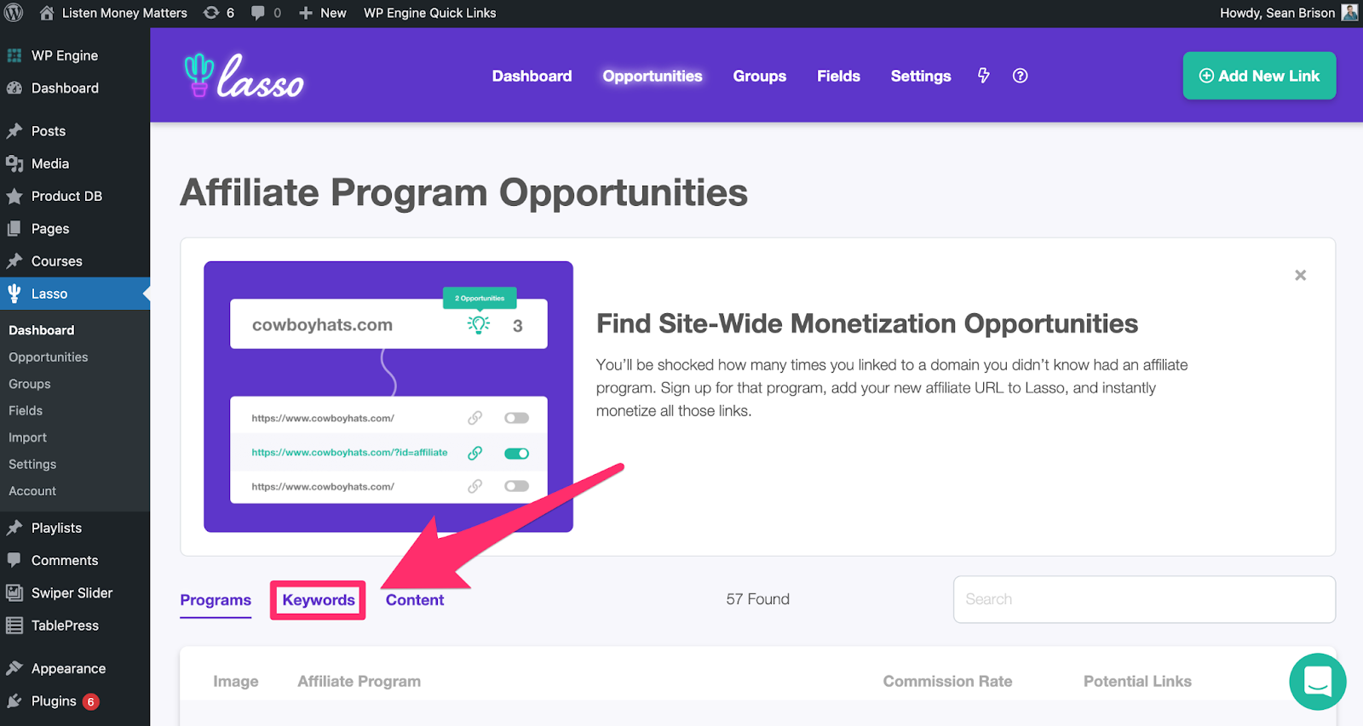Open Account in the Lasso submenu
This screenshot has height=726, width=1363.
[32, 491]
